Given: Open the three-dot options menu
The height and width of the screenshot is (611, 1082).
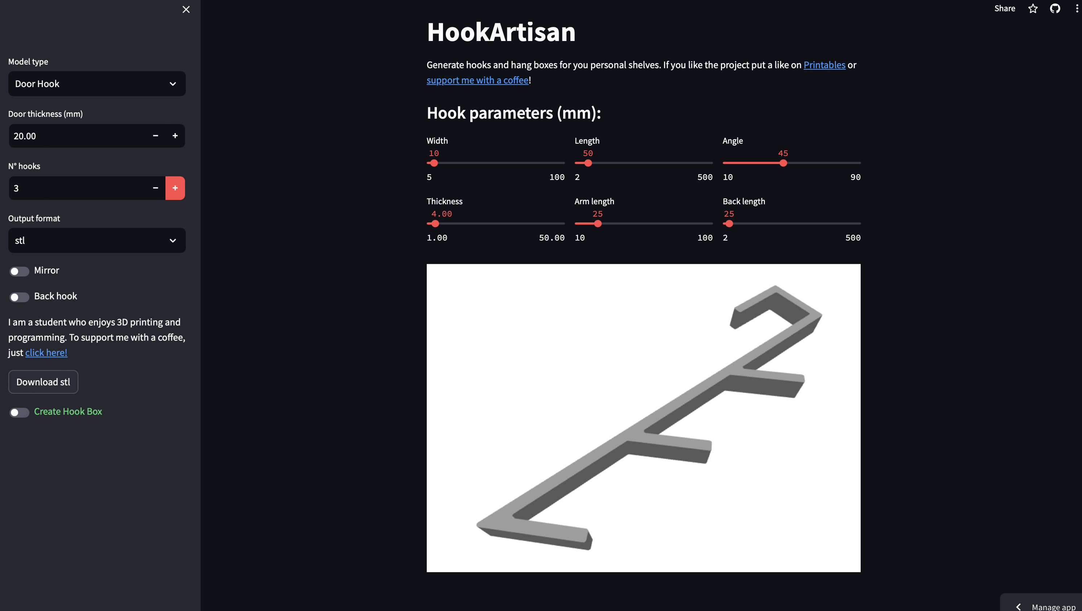Looking at the screenshot, I should tap(1077, 8).
